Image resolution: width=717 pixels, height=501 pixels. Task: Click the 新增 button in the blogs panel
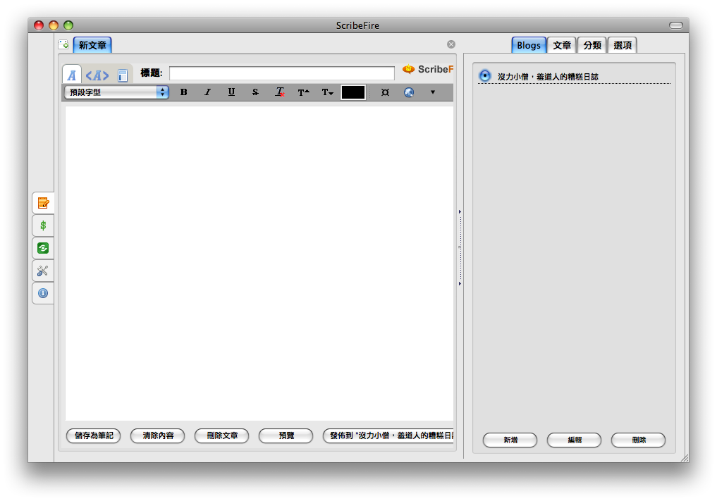pyautogui.click(x=510, y=440)
